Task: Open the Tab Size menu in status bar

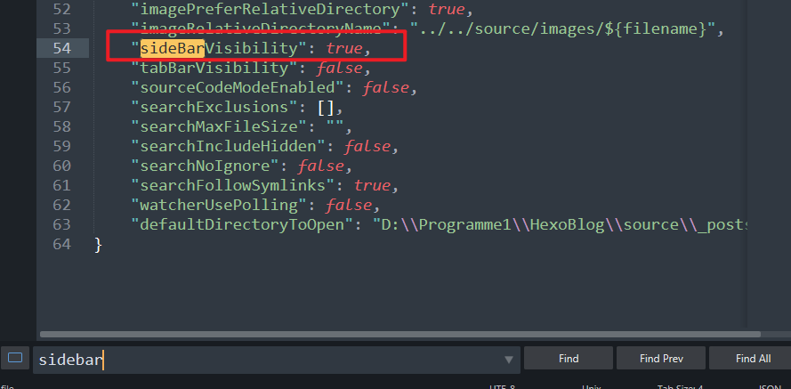Action: (x=680, y=386)
